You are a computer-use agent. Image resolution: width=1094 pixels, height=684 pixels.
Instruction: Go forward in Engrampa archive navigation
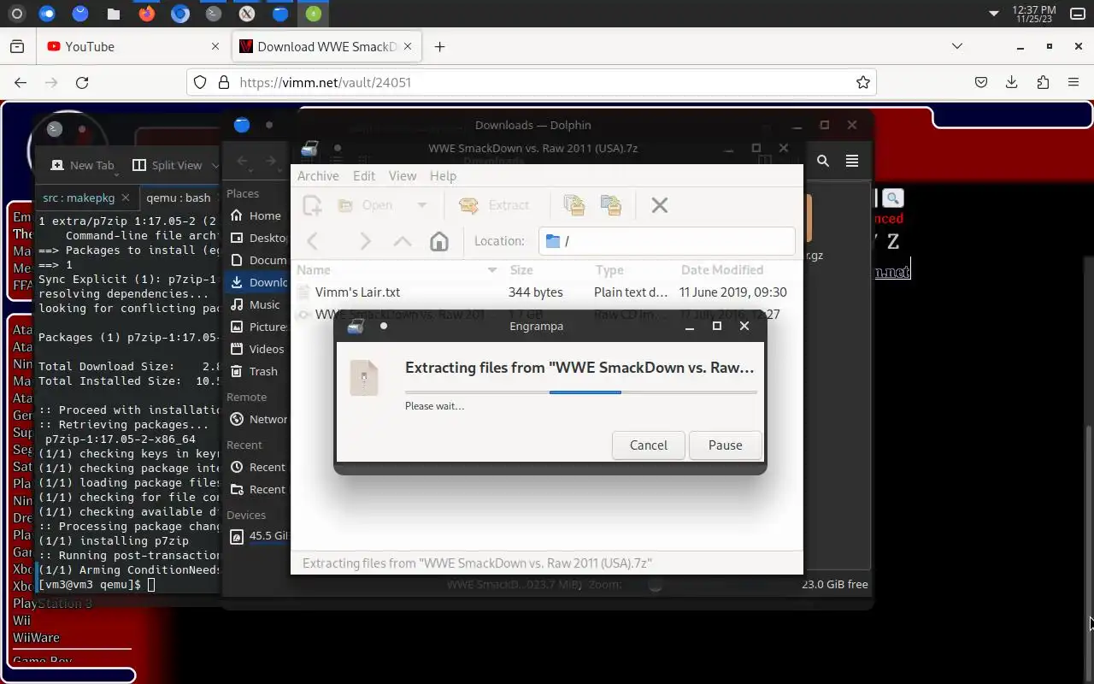pos(365,241)
